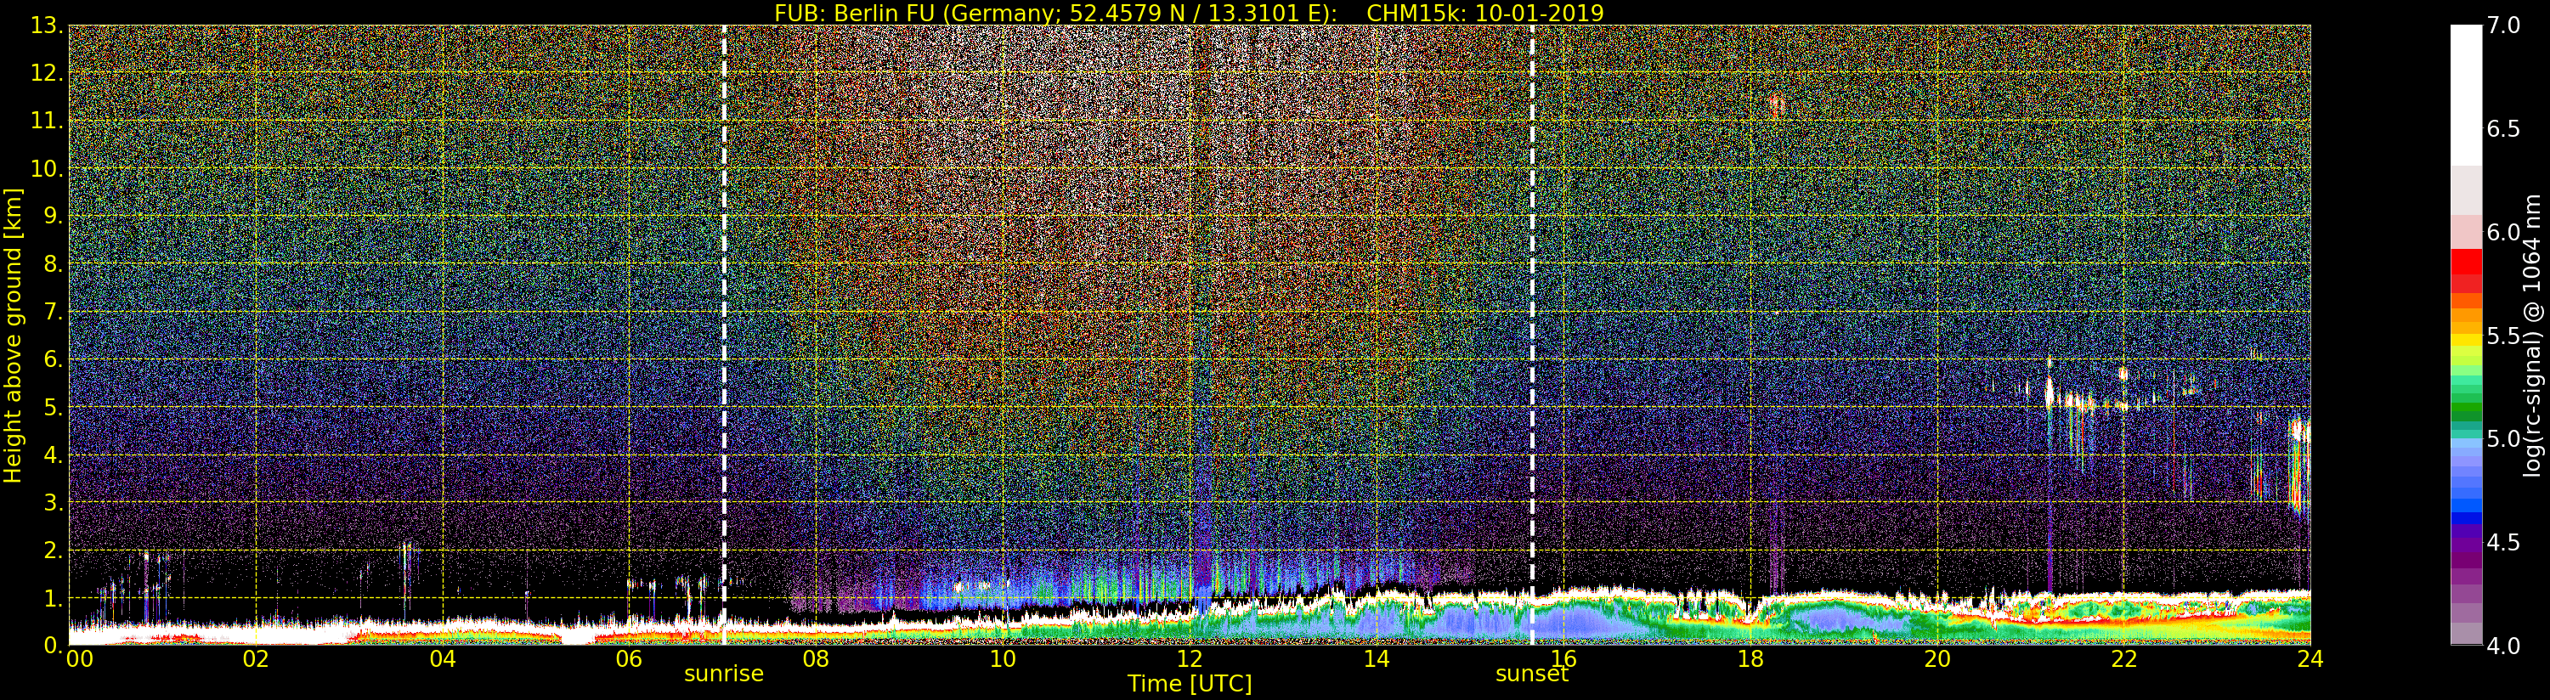Click the plot title 'FUB: Berlin FU (Germany; 52.4579 N / 13.3101 E): CHM15k: 10-01-2019'
Image resolution: width=2550 pixels, height=700 pixels.
[1188, 13]
